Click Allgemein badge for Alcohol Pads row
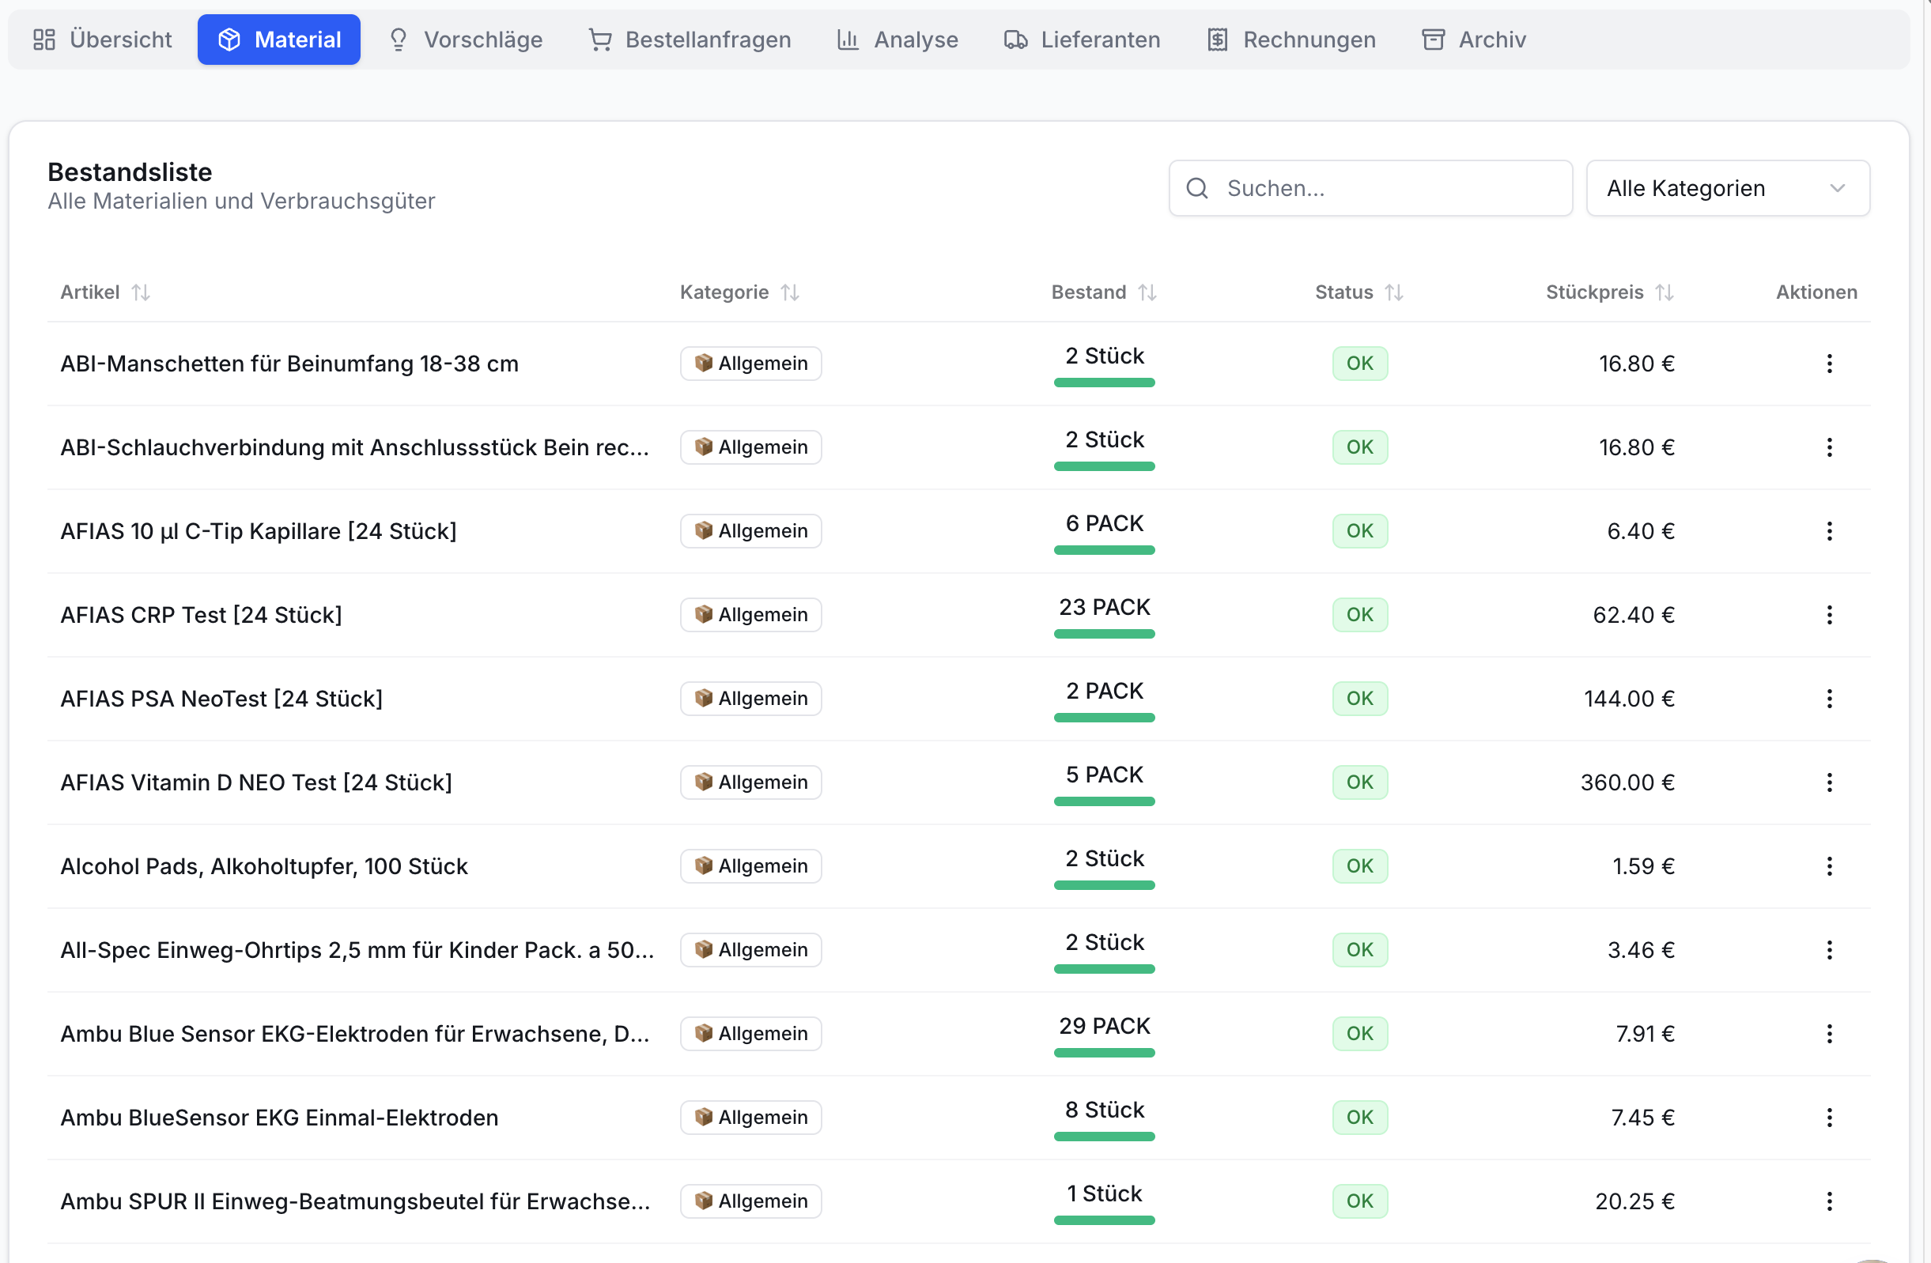Screen dimensions: 1931x1263 click(x=750, y=866)
